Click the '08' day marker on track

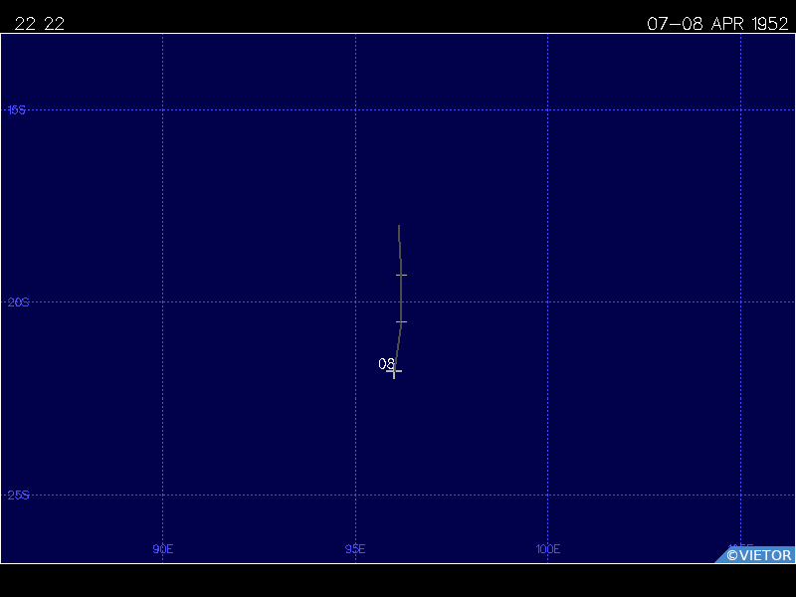coord(386,363)
